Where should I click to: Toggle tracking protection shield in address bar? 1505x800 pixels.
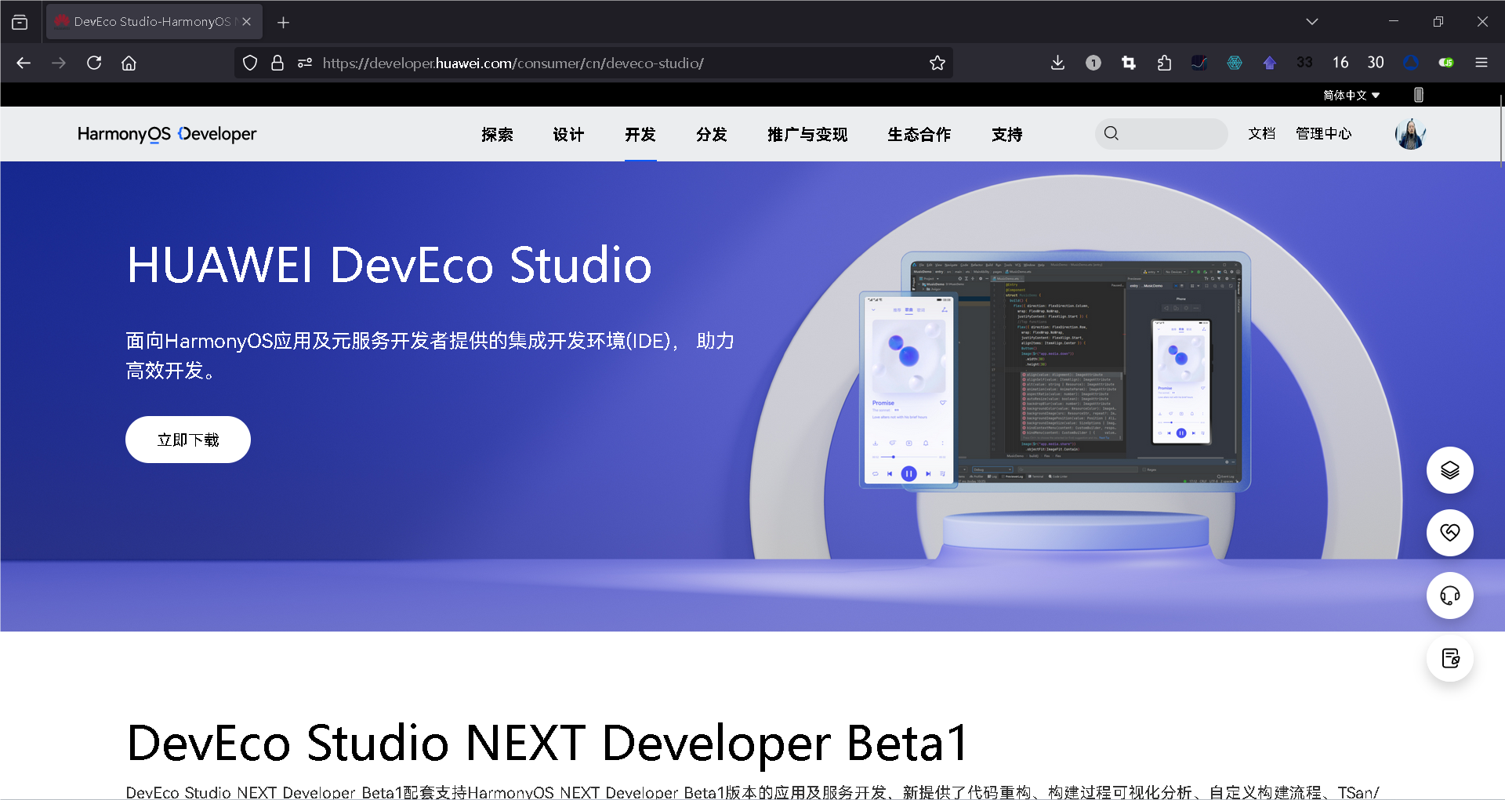coord(249,63)
